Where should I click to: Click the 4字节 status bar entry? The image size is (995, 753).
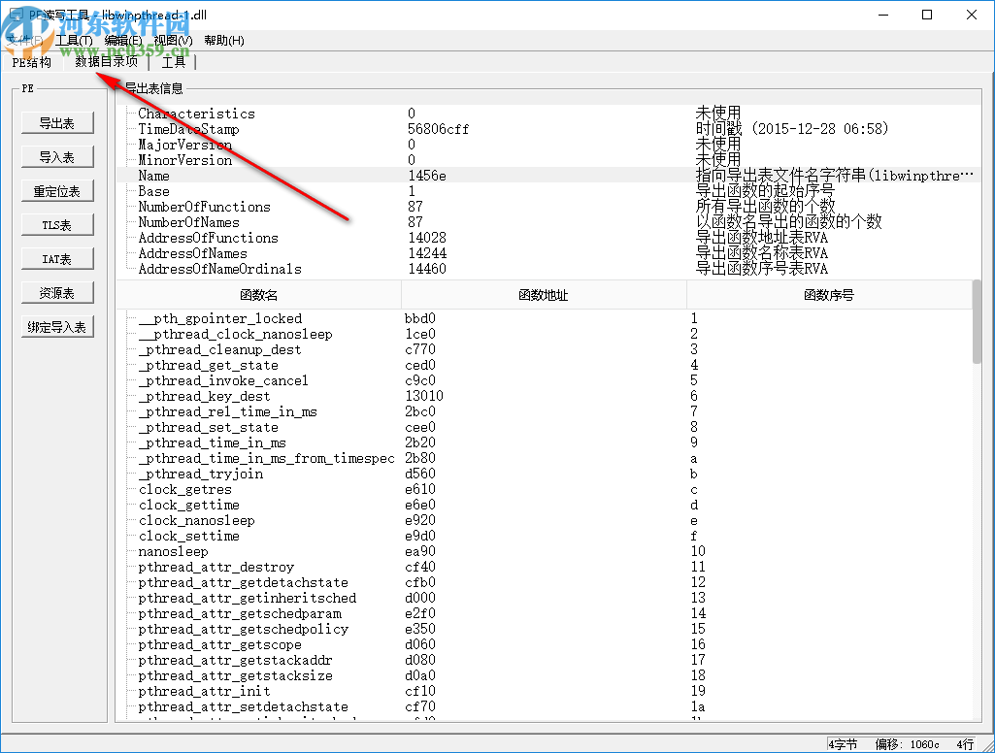click(843, 745)
